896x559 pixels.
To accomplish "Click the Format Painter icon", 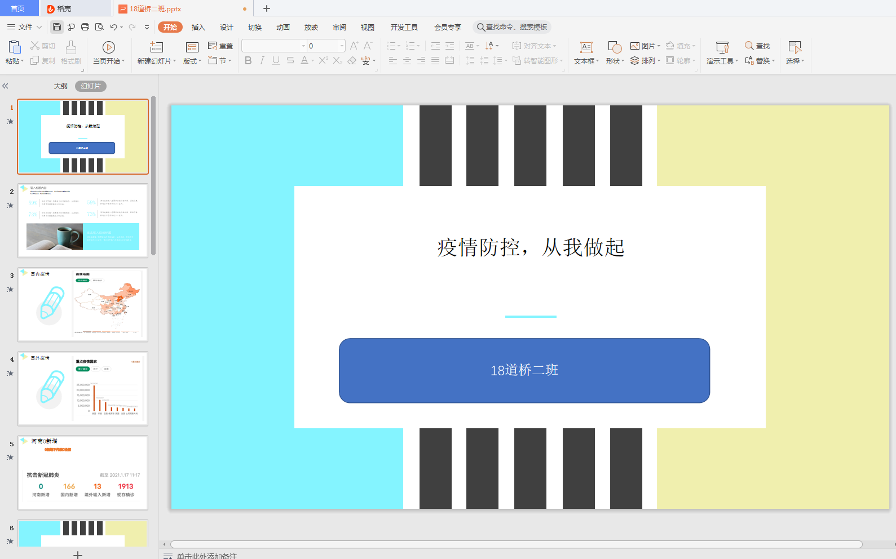I will point(71,47).
